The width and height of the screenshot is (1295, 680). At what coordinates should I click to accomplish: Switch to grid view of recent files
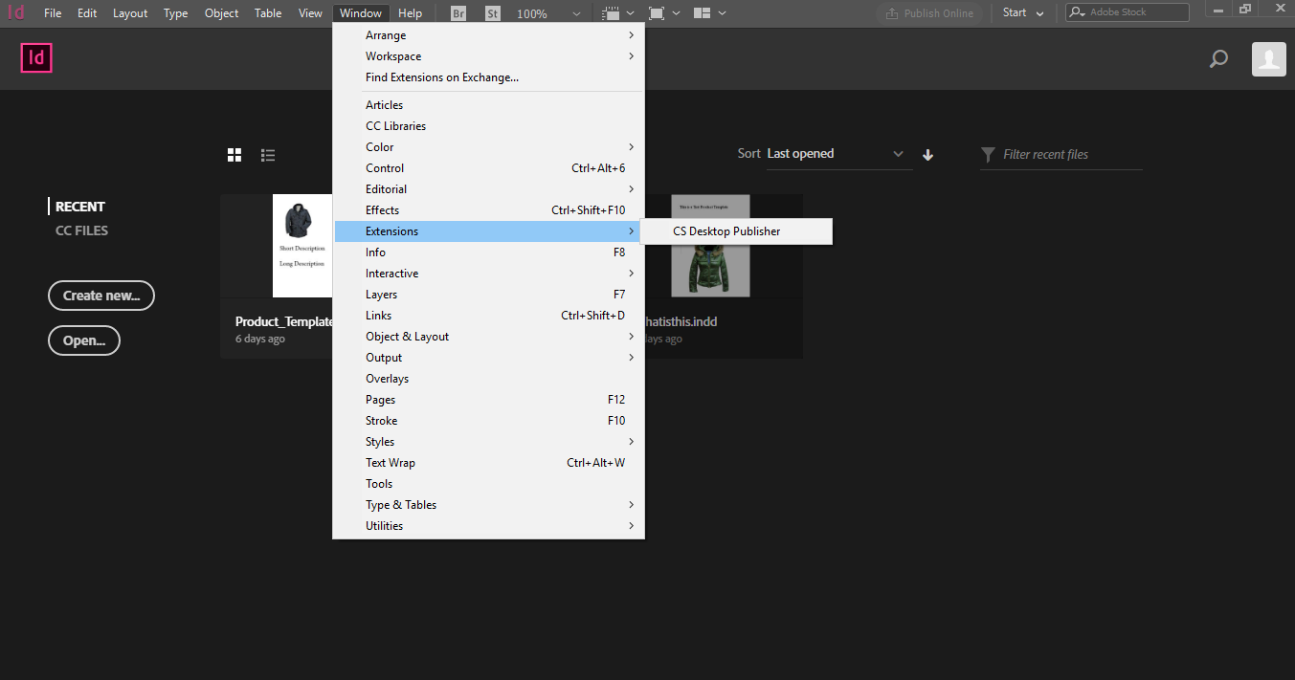point(234,155)
